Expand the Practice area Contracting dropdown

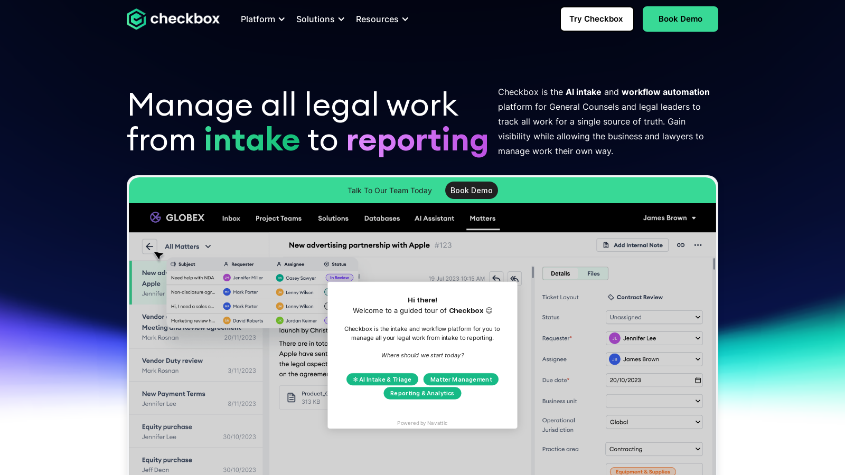tap(654, 449)
